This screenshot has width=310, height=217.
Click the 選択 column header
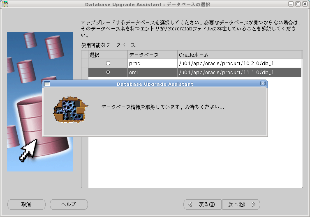pyautogui.click(x=108, y=55)
